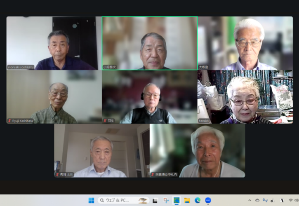Image resolution: width=299 pixels, height=206 pixels.
Task: Click the active photo app on the taskbar
Action: click(177, 201)
